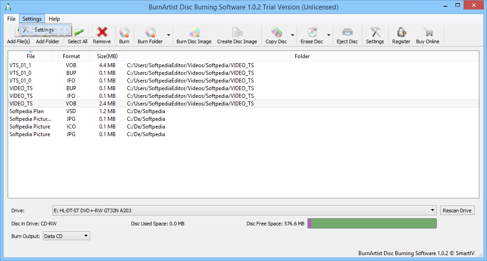
Task: Click the disc free space bar
Action: click(372, 224)
